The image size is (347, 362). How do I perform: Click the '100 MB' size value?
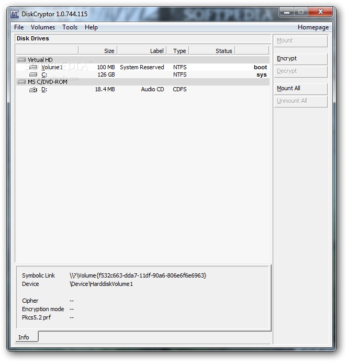pos(106,67)
